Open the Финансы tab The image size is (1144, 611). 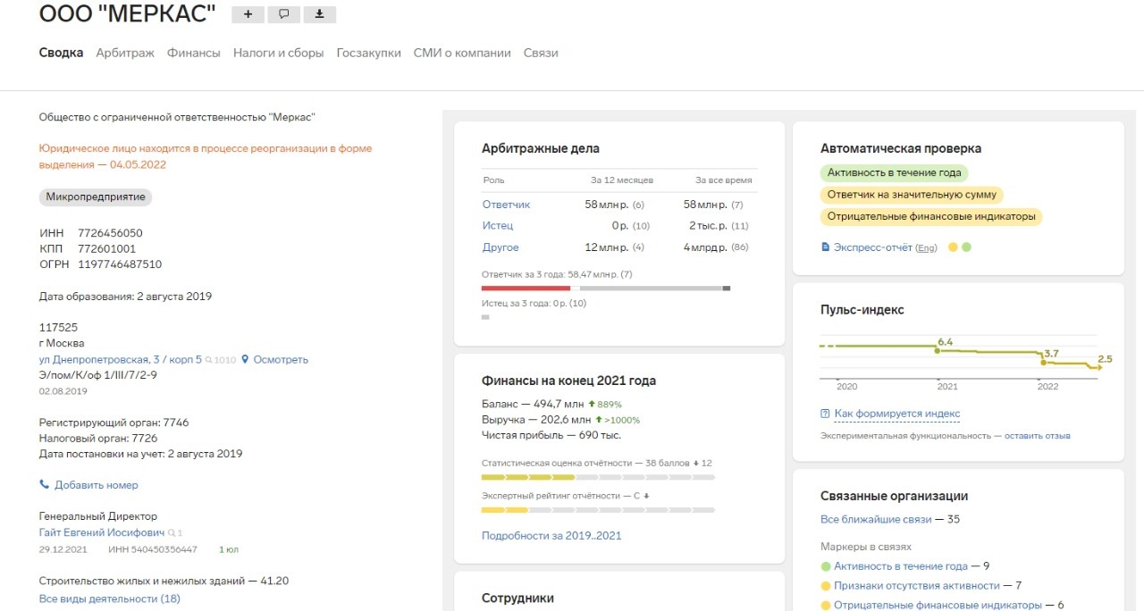point(194,53)
